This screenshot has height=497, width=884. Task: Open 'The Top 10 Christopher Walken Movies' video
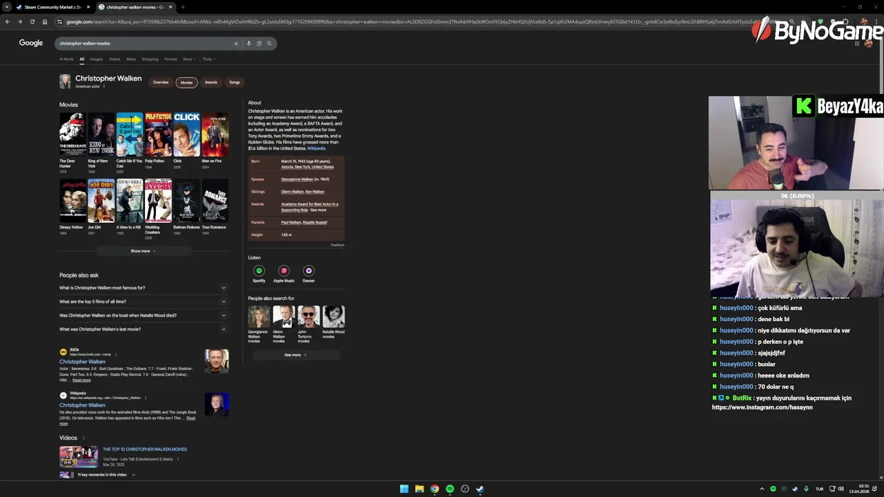[x=145, y=449]
